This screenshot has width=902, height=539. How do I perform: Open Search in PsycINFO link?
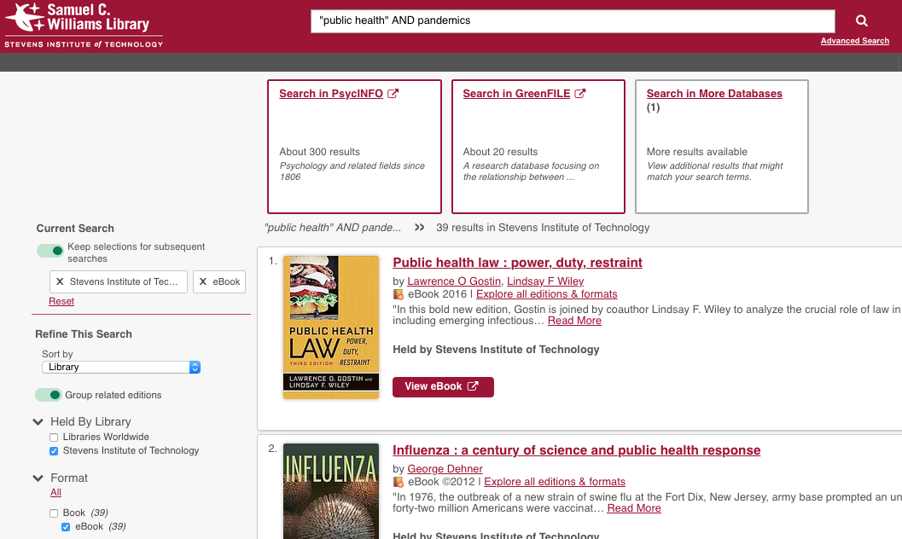tap(331, 94)
